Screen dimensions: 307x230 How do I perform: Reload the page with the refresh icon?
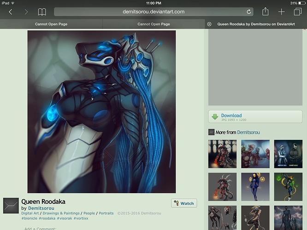click(x=248, y=11)
